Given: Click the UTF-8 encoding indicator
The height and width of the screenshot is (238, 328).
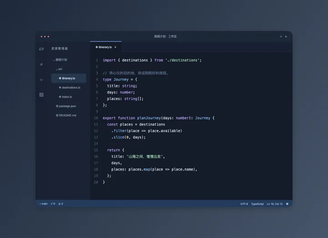Looking at the screenshot, I should (x=244, y=204).
